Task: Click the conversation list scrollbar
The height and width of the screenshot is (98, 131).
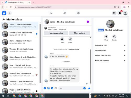Action: click(x=40, y=53)
